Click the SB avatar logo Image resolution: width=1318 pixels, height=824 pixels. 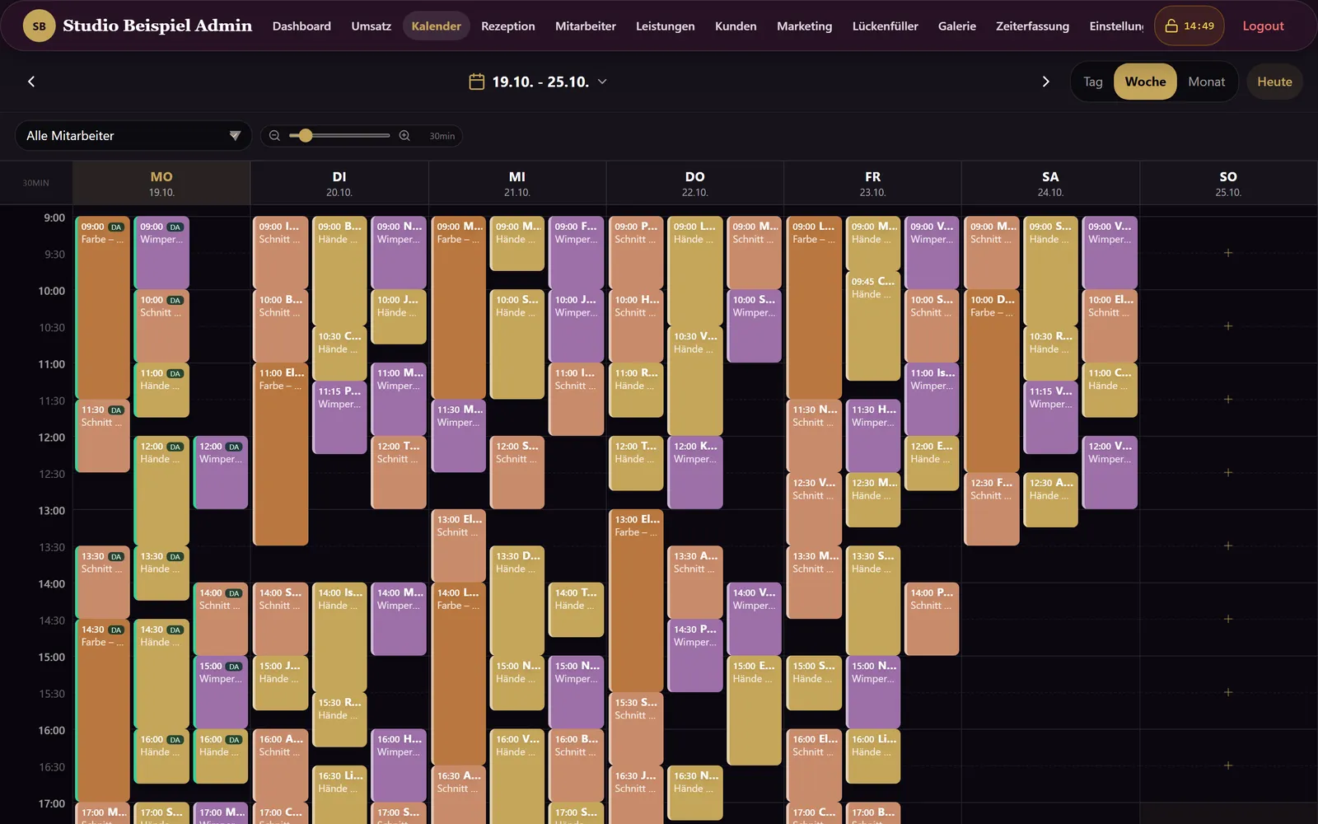click(39, 26)
